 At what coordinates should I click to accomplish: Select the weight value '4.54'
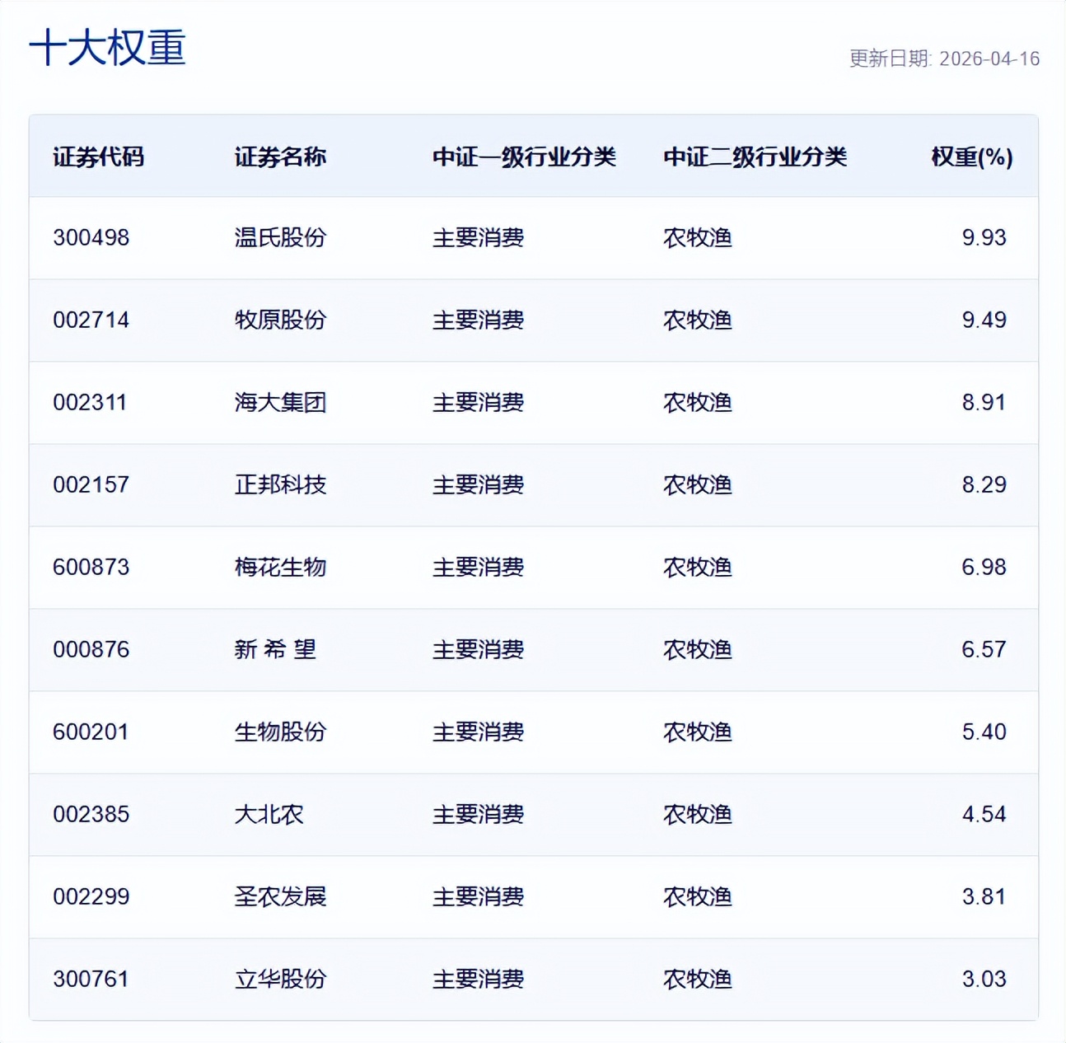(984, 814)
